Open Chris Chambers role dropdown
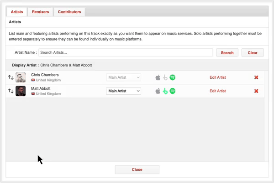274x183 pixels. 124,77
